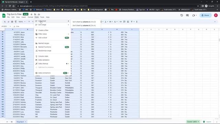The image size is (220, 124).
Task: Check the cloud save status icon
Action: tap(39, 14)
